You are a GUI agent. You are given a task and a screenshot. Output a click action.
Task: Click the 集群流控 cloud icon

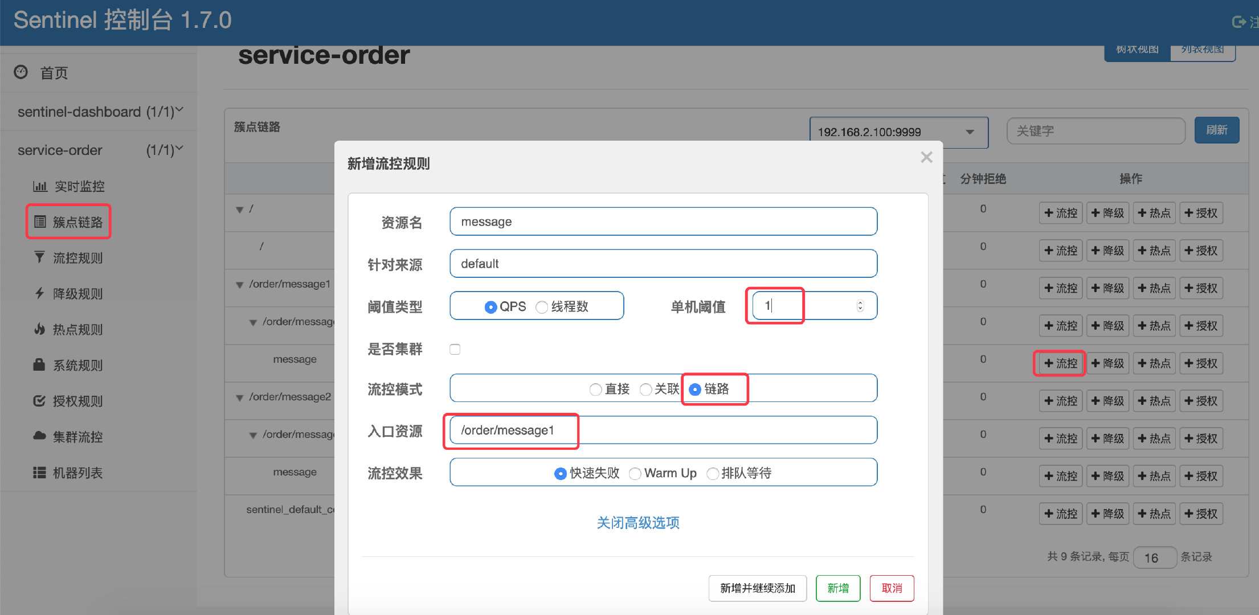click(39, 436)
